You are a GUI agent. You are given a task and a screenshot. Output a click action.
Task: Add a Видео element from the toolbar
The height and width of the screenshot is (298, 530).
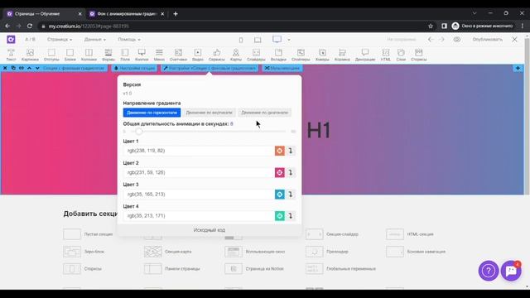click(x=198, y=55)
